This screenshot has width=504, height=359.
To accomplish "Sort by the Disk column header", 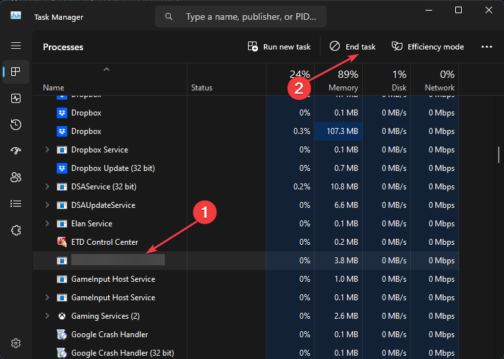I will 387,80.
